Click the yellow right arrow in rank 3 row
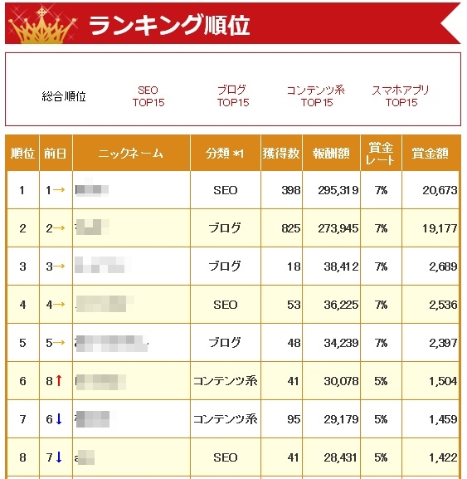The height and width of the screenshot is (479, 467). pyautogui.click(x=59, y=266)
